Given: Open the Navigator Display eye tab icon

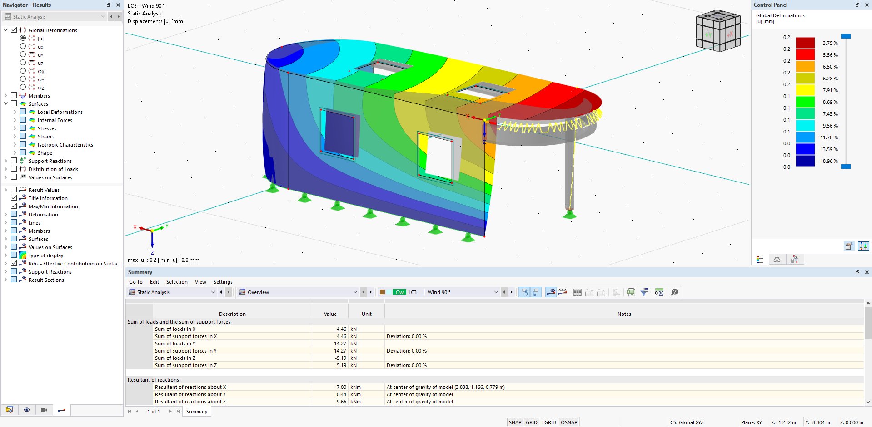Looking at the screenshot, I should click(x=27, y=410).
